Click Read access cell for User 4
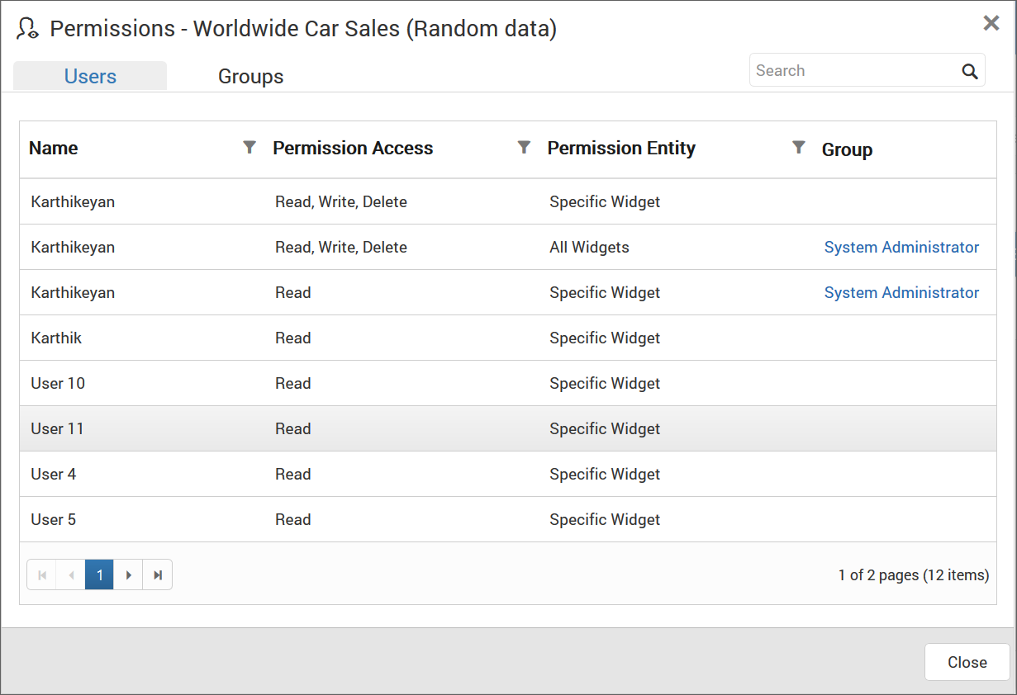The image size is (1017, 695). (x=293, y=474)
